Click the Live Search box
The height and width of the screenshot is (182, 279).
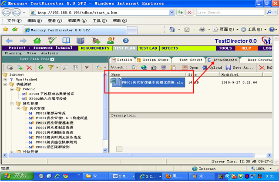coord(230,12)
